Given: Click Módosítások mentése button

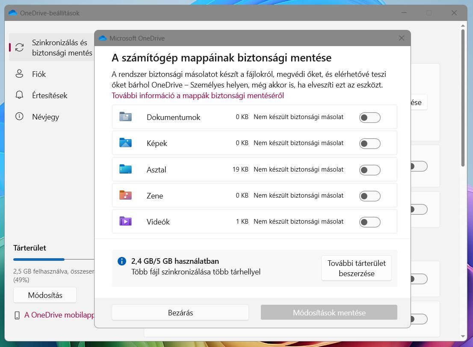Looking at the screenshot, I should (x=329, y=312).
